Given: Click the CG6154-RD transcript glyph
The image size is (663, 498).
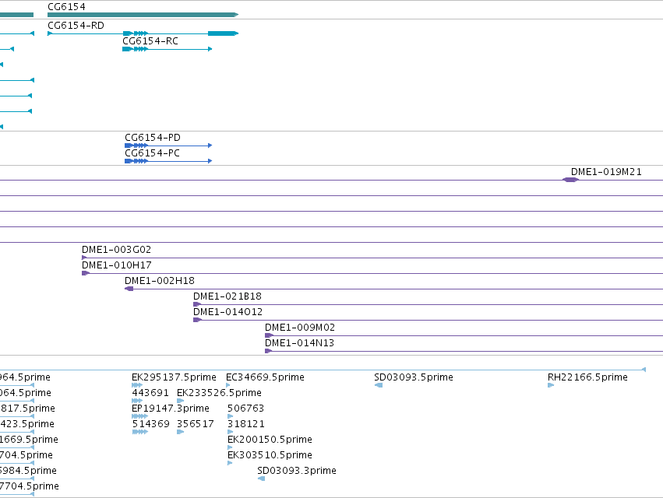Looking at the screenshot, I should coord(143,33).
